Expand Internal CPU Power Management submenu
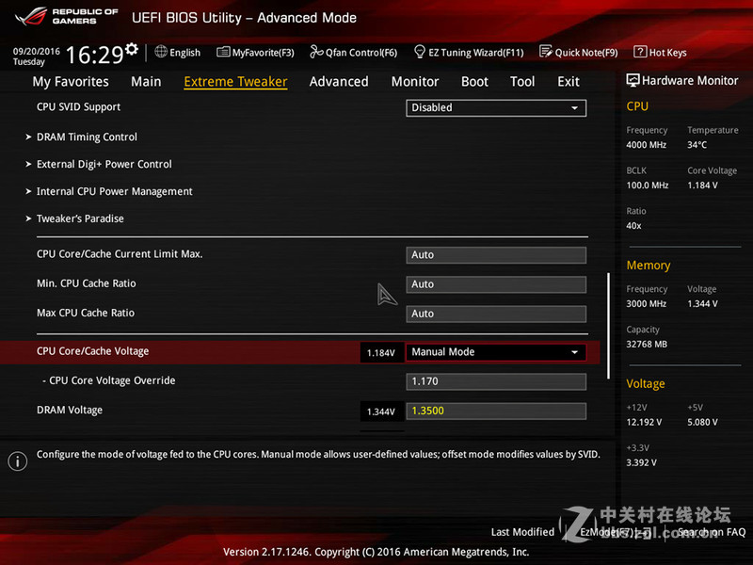The height and width of the screenshot is (565, 753). coord(114,191)
